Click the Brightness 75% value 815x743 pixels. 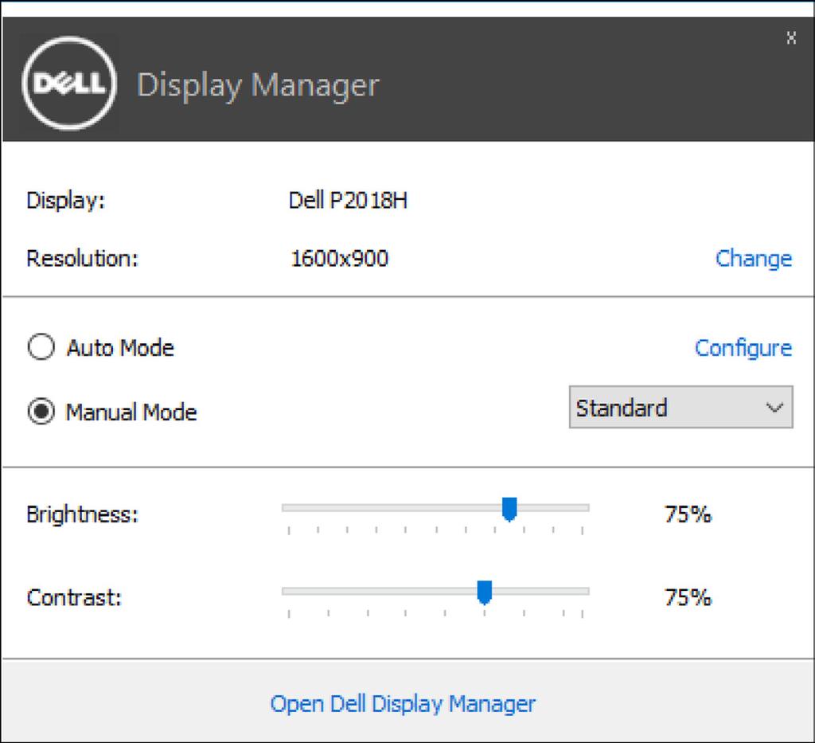(x=688, y=514)
